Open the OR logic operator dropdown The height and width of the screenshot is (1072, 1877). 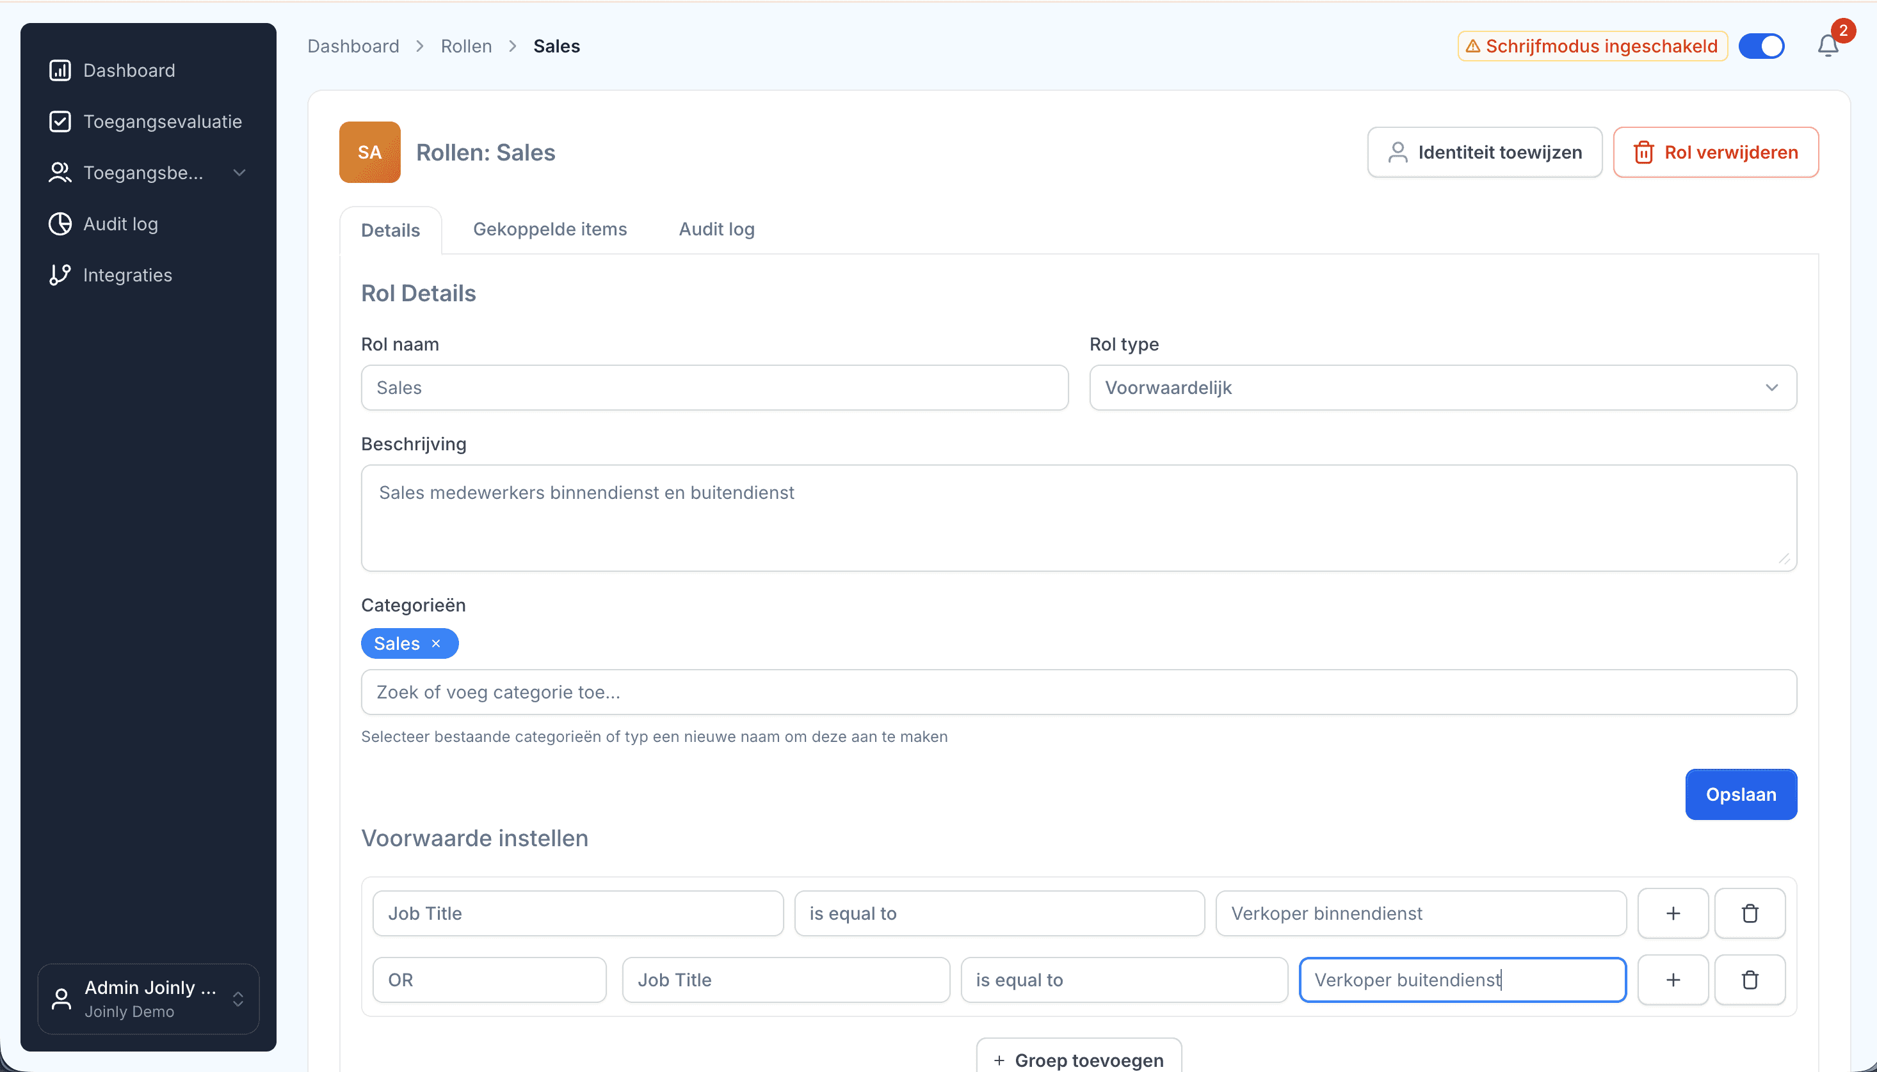click(x=489, y=980)
